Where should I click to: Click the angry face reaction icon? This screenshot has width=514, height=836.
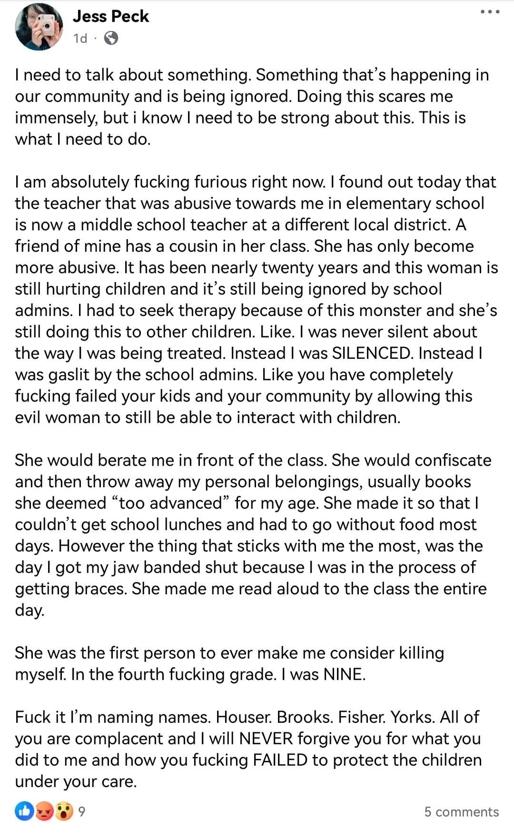(44, 811)
